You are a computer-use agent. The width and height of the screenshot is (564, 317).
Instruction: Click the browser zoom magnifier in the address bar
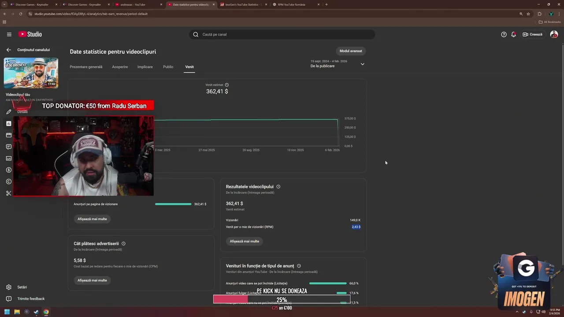[521, 14]
